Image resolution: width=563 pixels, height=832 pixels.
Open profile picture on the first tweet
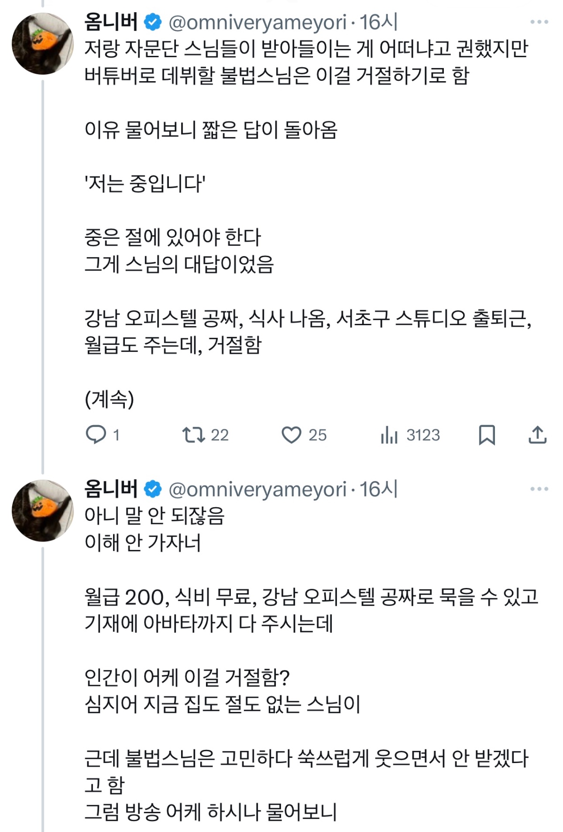point(43,44)
